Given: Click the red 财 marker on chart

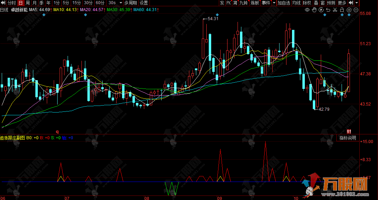Looking at the screenshot, I should pos(349,131).
